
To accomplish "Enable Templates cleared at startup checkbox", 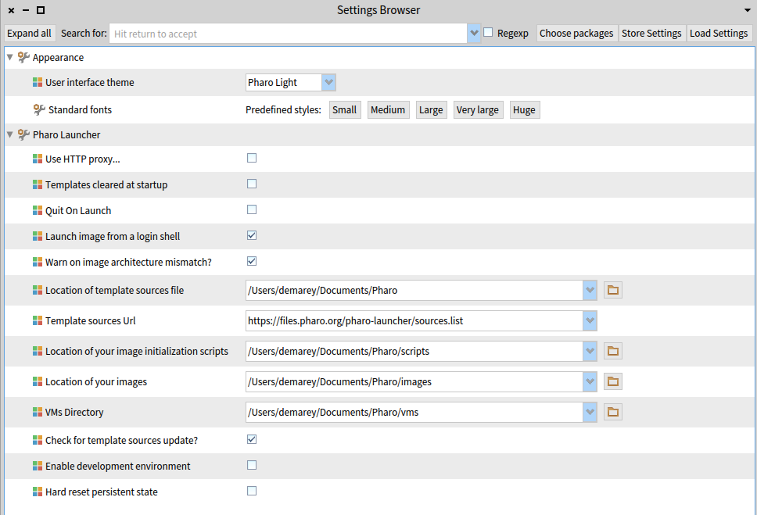I will (252, 184).
